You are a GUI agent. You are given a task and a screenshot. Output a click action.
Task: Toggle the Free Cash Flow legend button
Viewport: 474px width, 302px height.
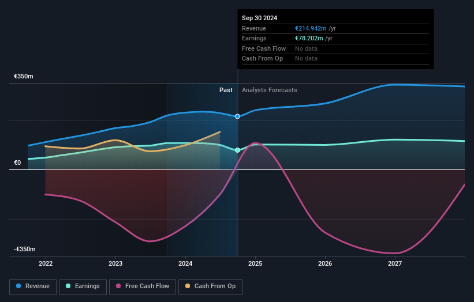coord(143,286)
